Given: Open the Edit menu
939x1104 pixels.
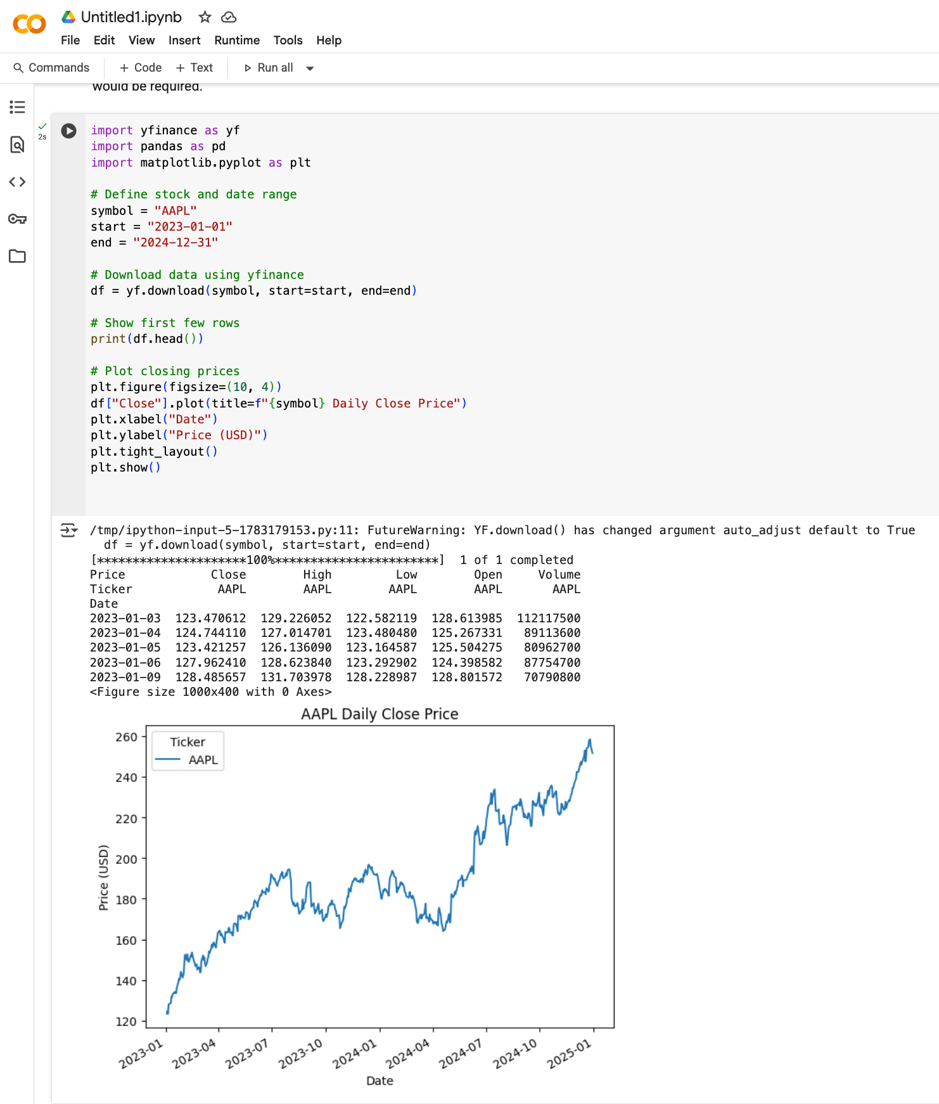Looking at the screenshot, I should [104, 41].
